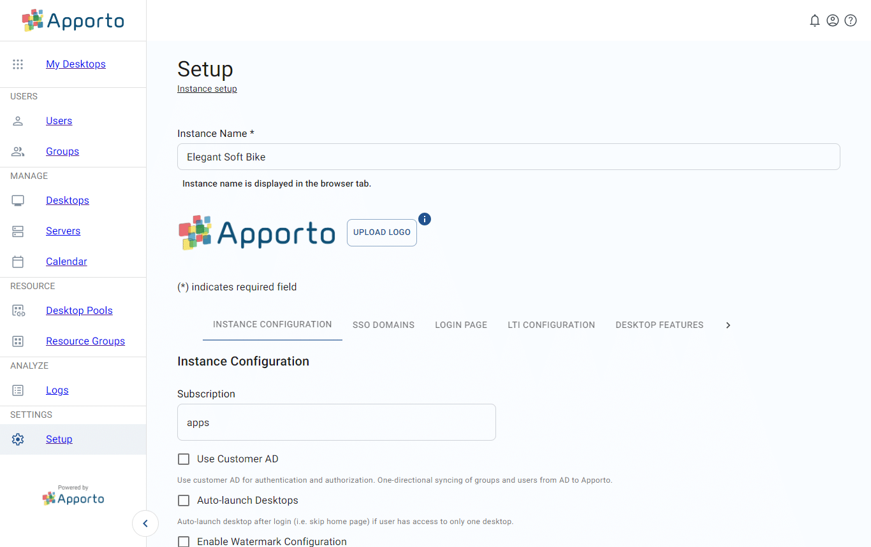Select the Servers icon in sidebar
Viewport: 871px width, 547px height.
click(17, 231)
